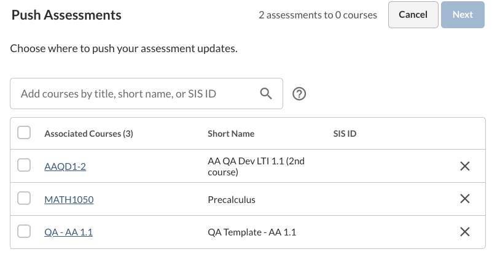Viewport: 500px width, 260px height.
Task: Click the '2 assessments to 0 courses' status text
Action: point(318,15)
